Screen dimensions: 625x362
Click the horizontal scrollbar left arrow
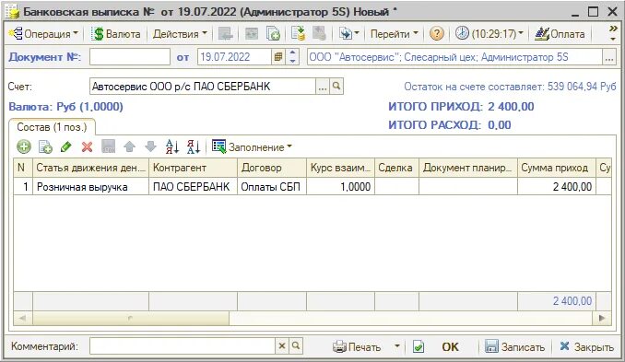(23, 318)
